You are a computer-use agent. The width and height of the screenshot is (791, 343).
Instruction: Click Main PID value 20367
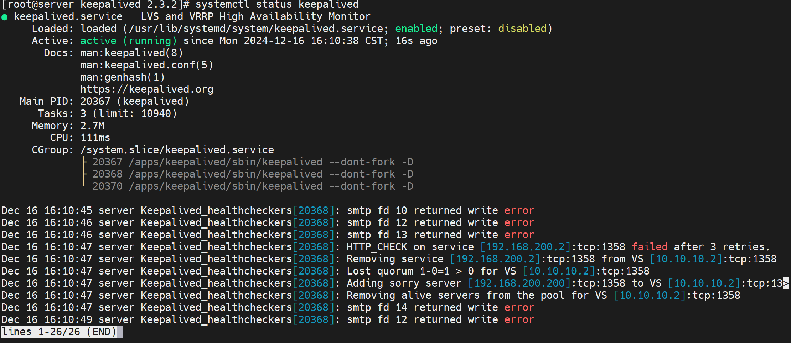point(95,101)
